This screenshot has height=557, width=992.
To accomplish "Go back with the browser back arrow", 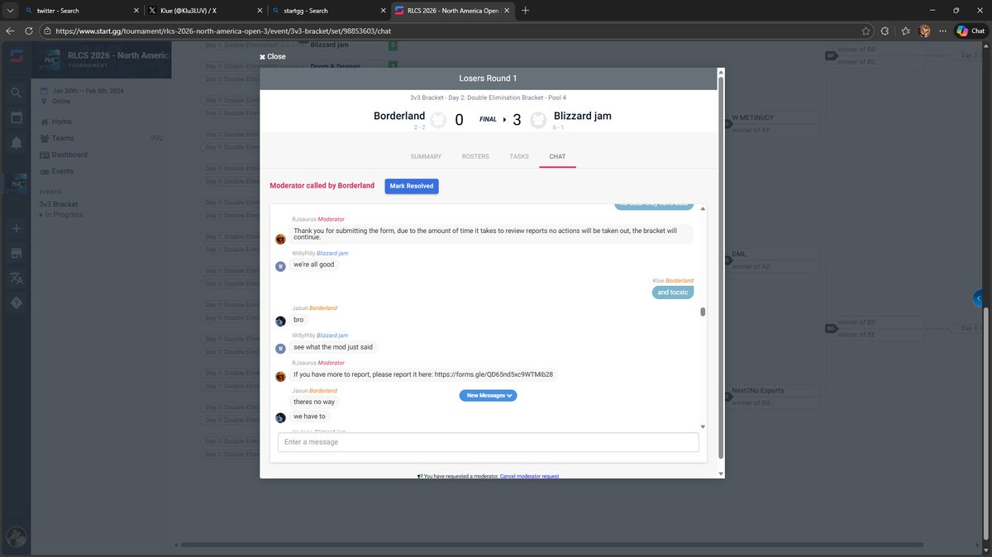I will point(11,31).
